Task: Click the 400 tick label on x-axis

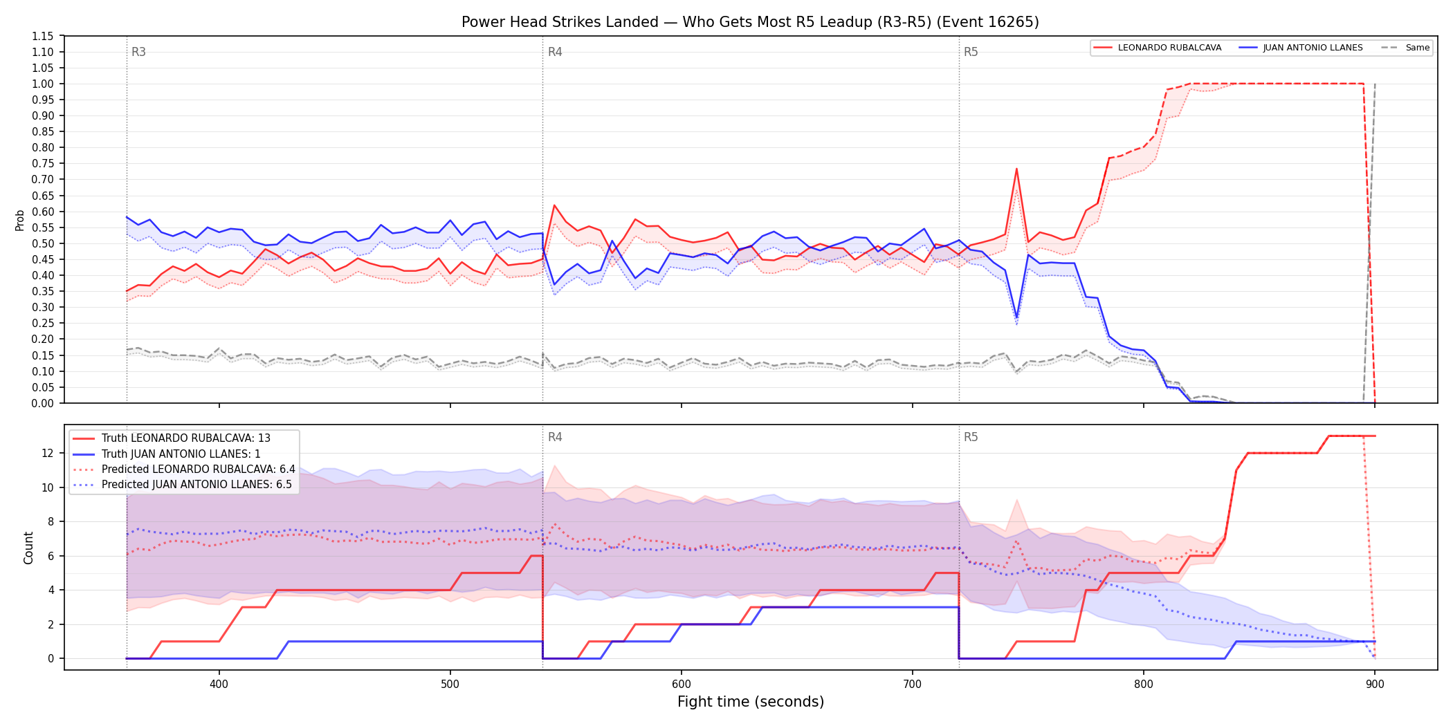Action: (219, 684)
